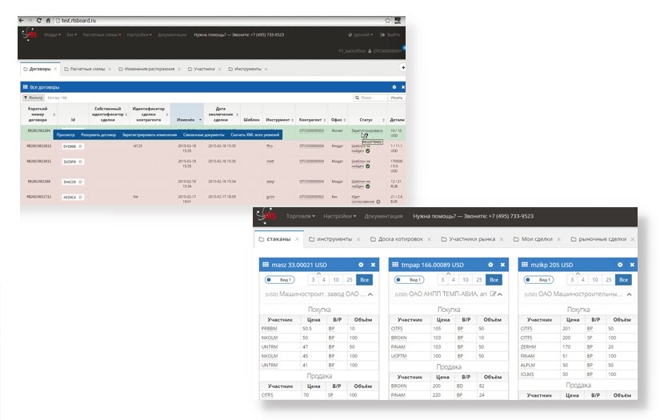This screenshot has width=660, height=420.
Task: Click copy icon beside Id SHACD9
Action: click(x=80, y=182)
